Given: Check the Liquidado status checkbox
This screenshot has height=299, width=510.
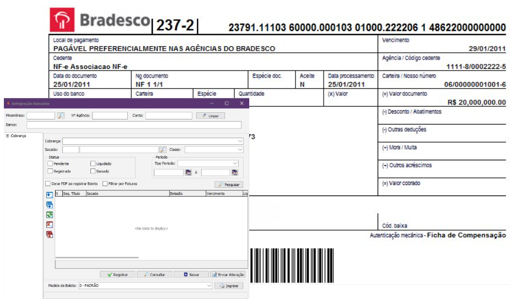Looking at the screenshot, I should (x=93, y=164).
